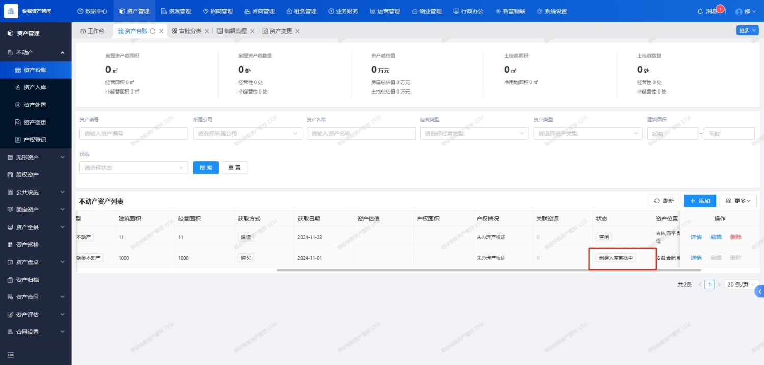Open 资产巡检 in the sidebar

(x=36, y=245)
